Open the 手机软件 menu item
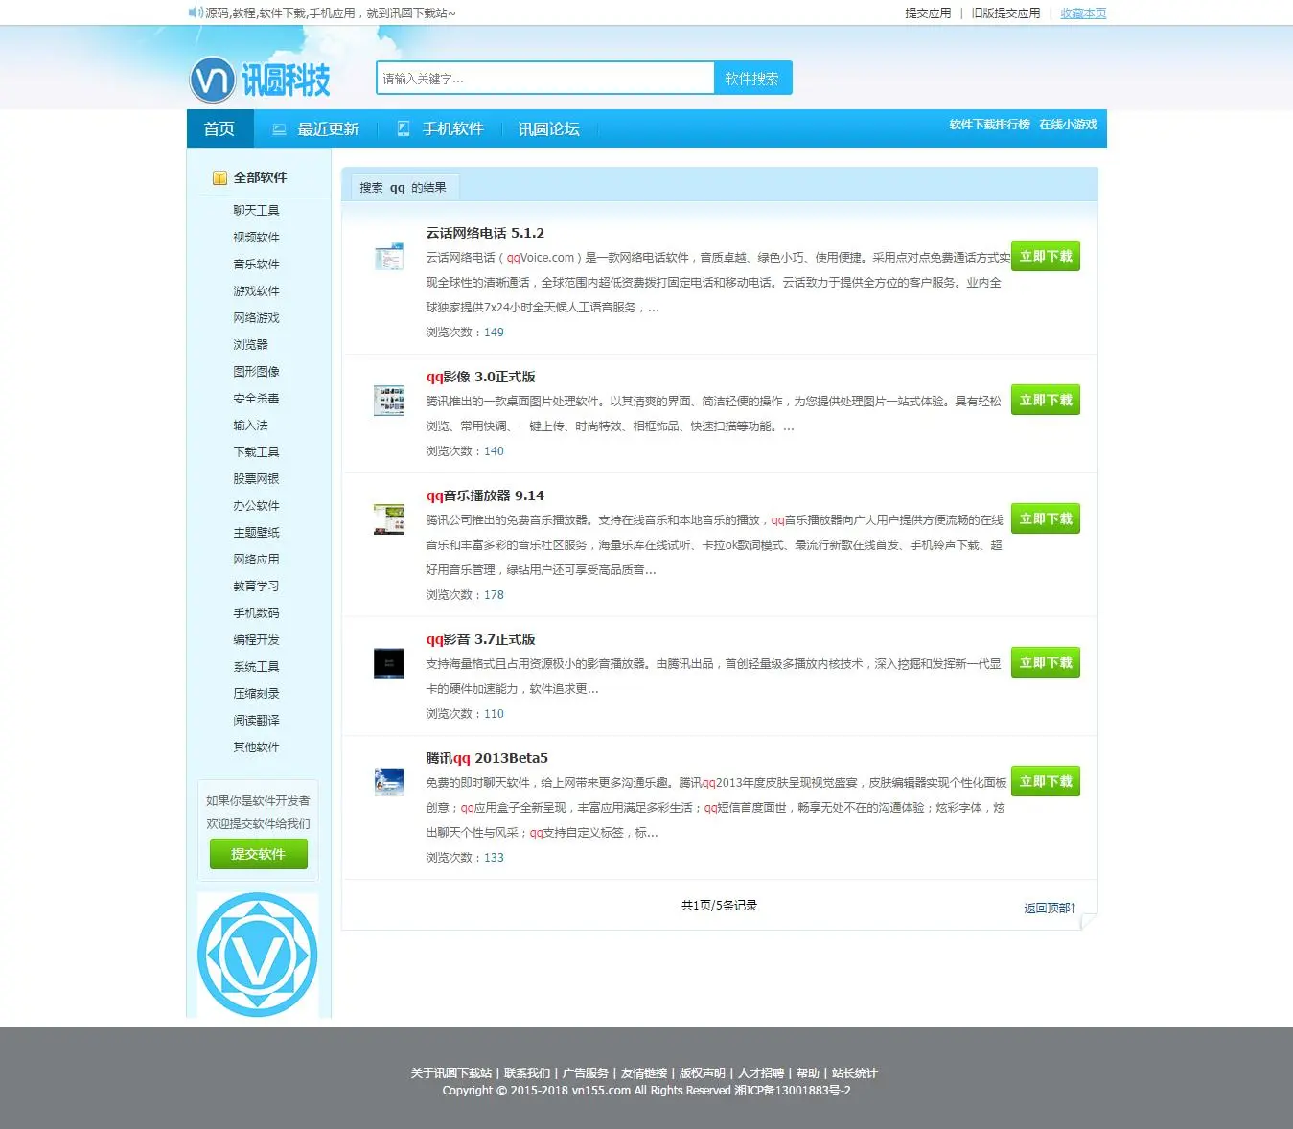 (452, 128)
